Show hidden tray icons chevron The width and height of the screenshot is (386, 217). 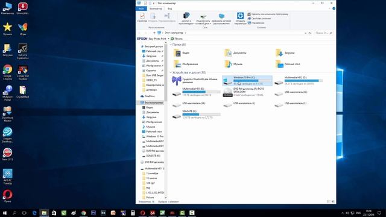pyautogui.click(x=343, y=213)
